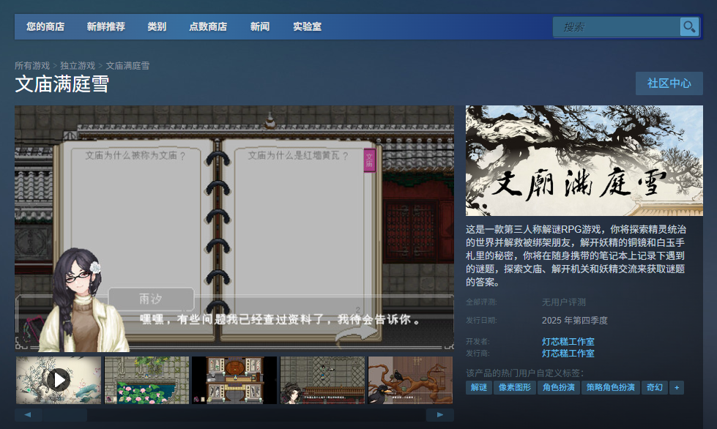The height and width of the screenshot is (429, 717).
Task: Select the wooden cabinet screenshot thumbnail
Action: [234, 380]
